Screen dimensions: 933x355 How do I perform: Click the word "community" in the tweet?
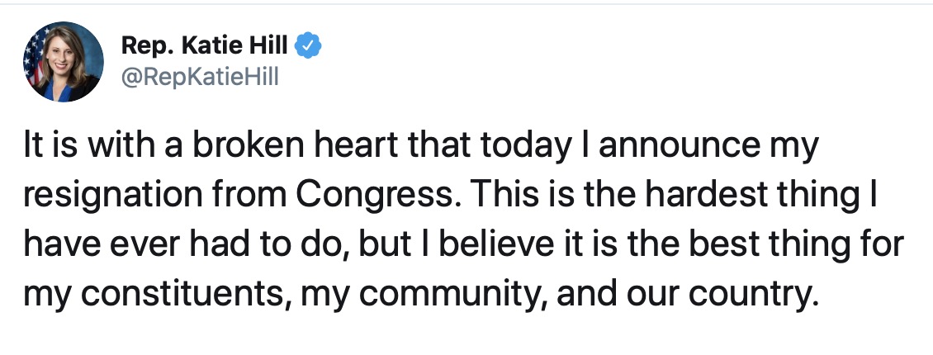(451, 292)
